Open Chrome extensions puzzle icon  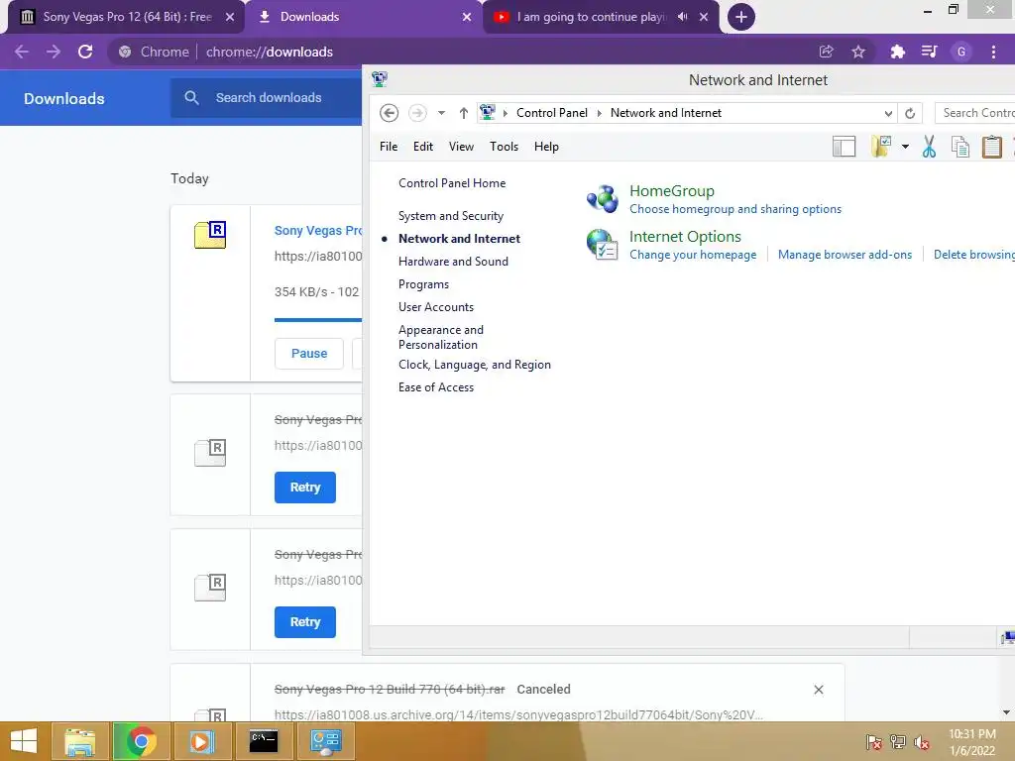897,52
